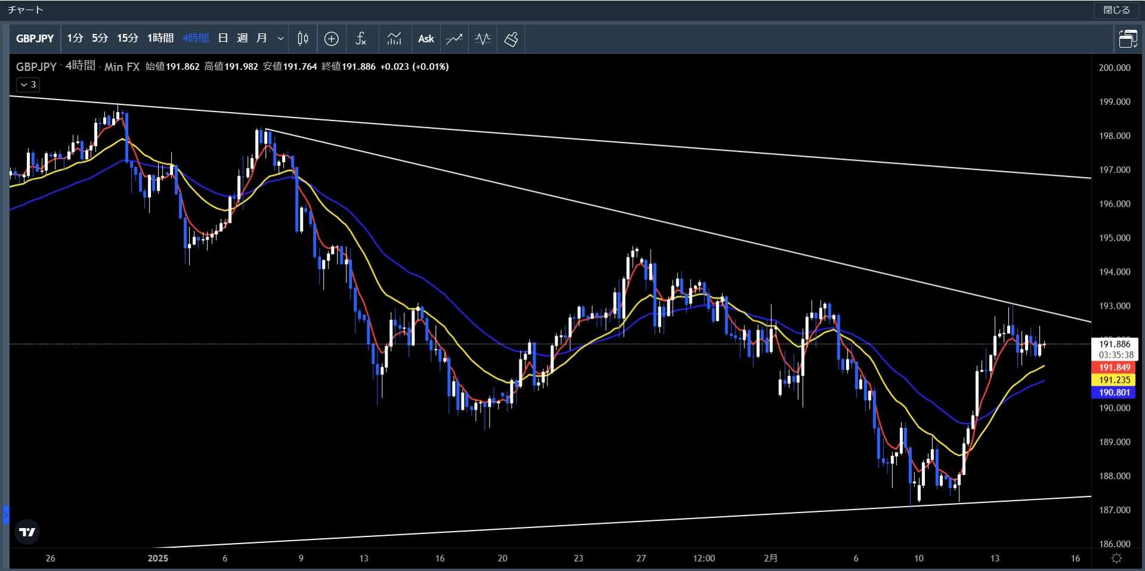Click the 2025 date axis label
The image size is (1145, 571).
coord(158,558)
